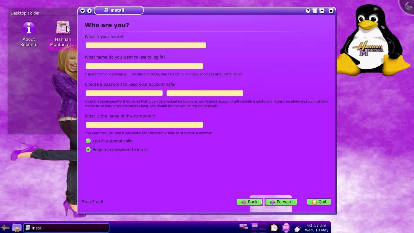
Task: Select the Install task in the taskbar
Action: [67, 228]
